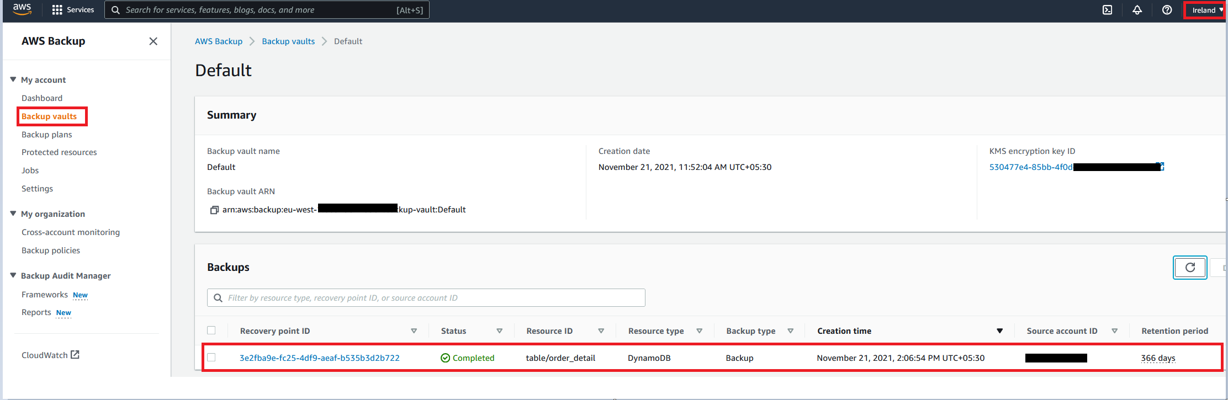The height and width of the screenshot is (400, 1228).
Task: Sort by Resource type column arrow
Action: coord(699,331)
